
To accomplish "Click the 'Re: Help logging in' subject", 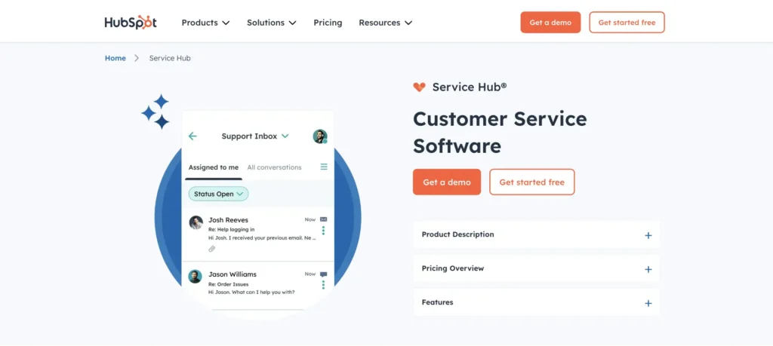I will tap(231, 229).
